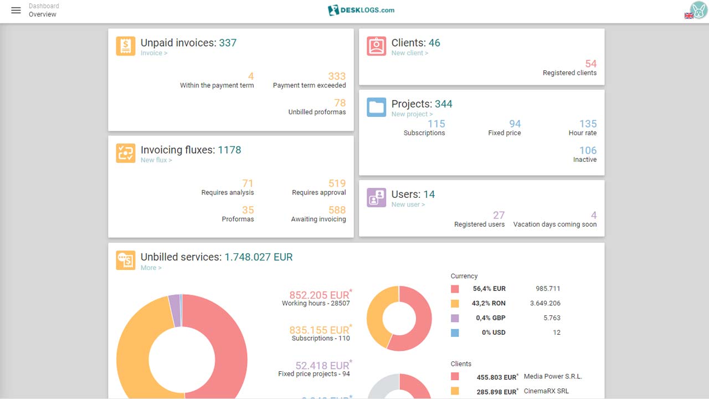Viewport: 709px width, 399px height.
Task: Click 'Fixed price' project count 94
Action: pyautogui.click(x=515, y=124)
